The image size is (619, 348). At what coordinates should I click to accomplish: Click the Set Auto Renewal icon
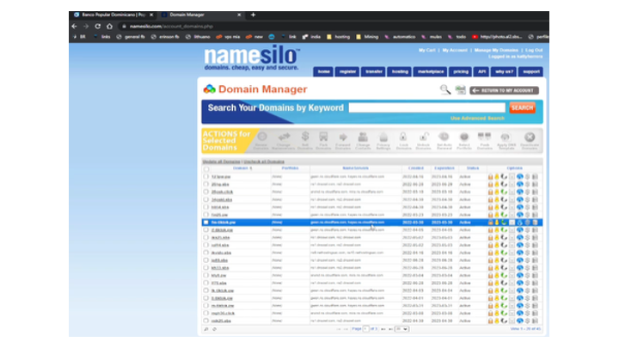(444, 137)
